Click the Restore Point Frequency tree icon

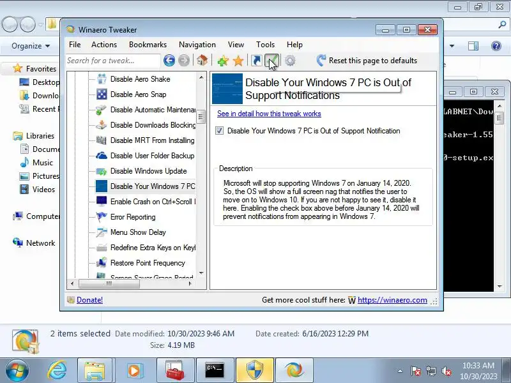102,263
